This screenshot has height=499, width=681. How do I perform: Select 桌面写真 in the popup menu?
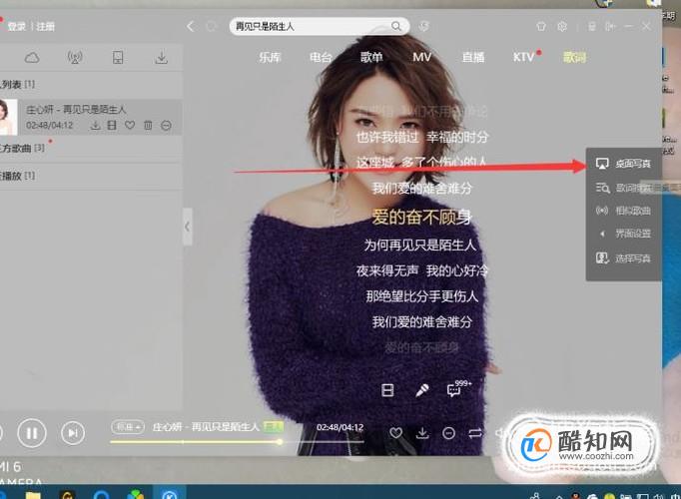click(624, 164)
